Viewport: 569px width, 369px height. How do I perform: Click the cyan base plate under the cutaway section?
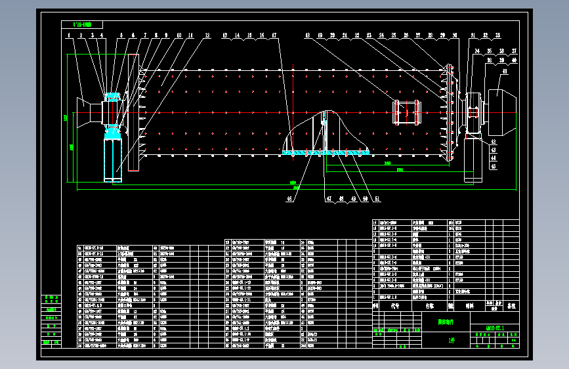pyautogui.click(x=326, y=153)
